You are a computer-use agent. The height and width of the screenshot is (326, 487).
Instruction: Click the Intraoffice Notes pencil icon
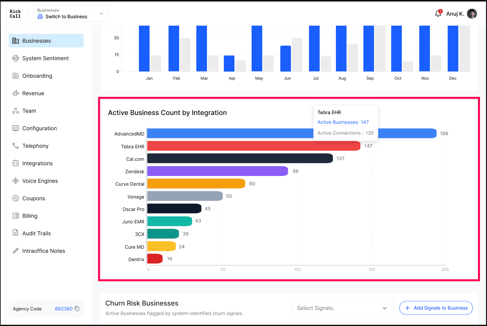click(16, 251)
